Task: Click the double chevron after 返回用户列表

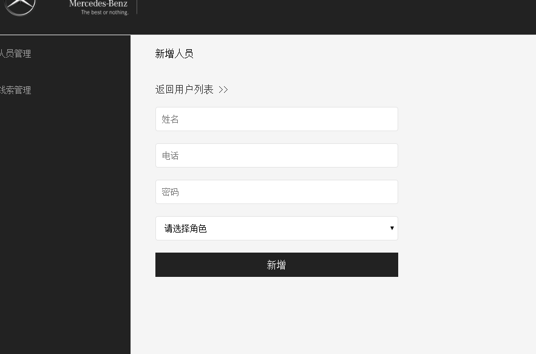Action: pyautogui.click(x=223, y=90)
